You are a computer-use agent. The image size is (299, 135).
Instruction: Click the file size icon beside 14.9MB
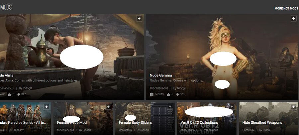tap(151, 94)
